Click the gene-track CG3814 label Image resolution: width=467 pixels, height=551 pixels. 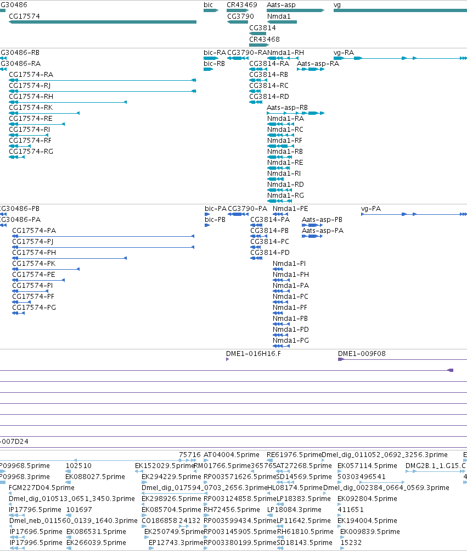click(263, 28)
